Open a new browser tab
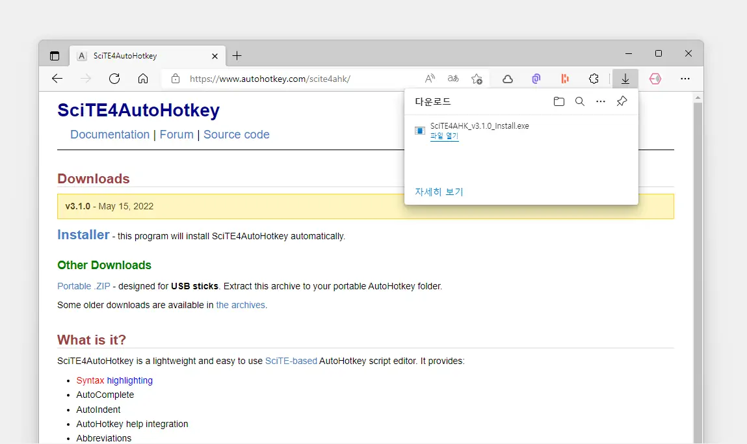The width and height of the screenshot is (747, 444). [237, 56]
